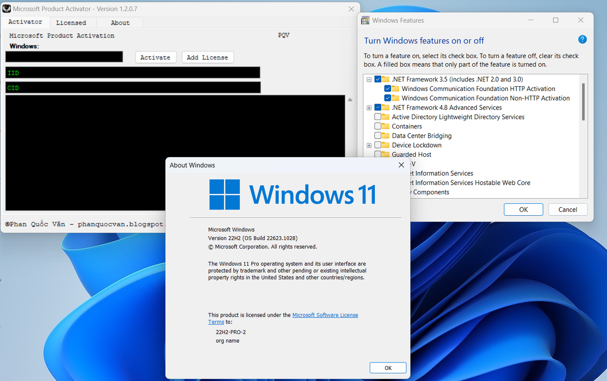
Task: Click the Guarded Host folder icon
Action: pyautogui.click(x=386, y=154)
